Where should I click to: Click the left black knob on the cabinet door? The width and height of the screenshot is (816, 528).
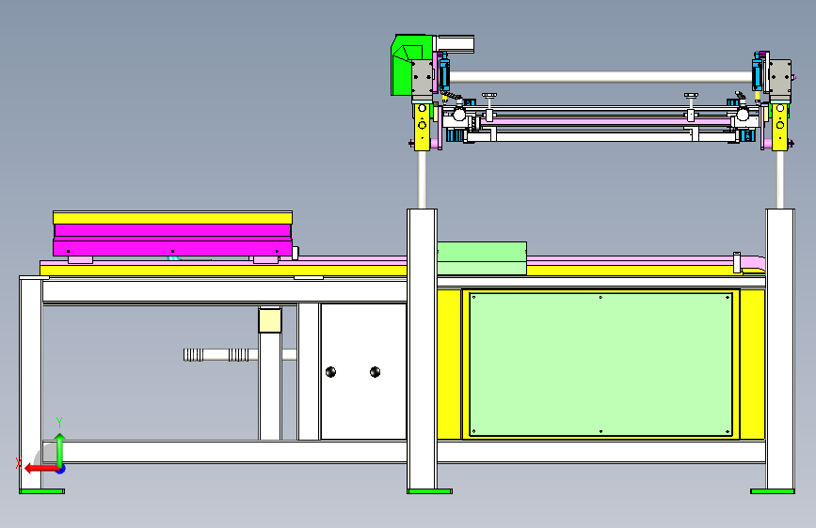(x=330, y=372)
